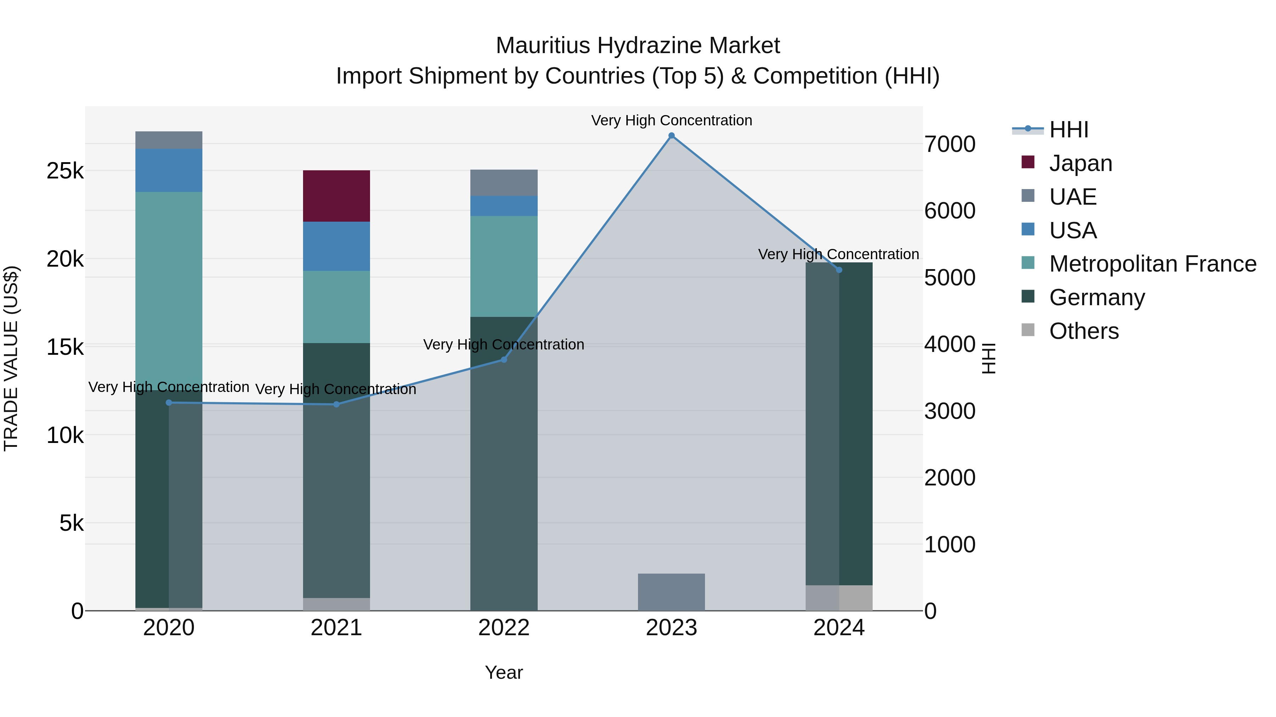Click the USA segment in 2021 bar
The image size is (1276, 717).
(336, 246)
